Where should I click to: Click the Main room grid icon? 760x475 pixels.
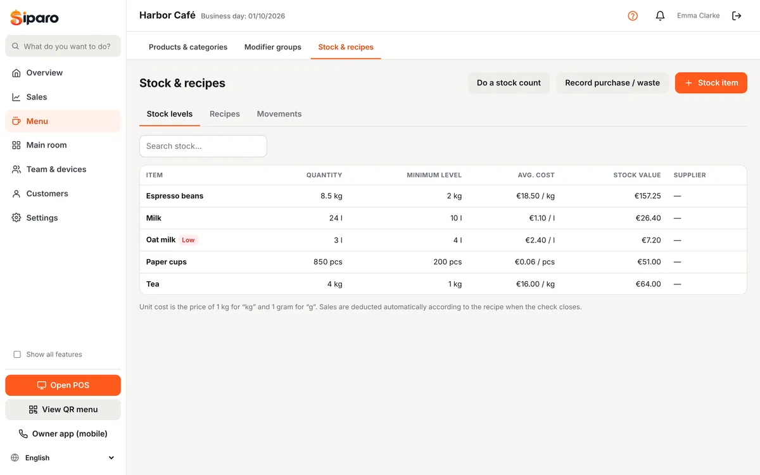16,145
